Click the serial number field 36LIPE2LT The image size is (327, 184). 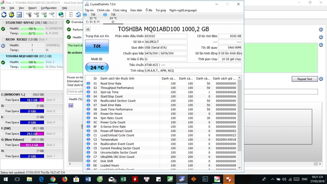click(x=166, y=42)
